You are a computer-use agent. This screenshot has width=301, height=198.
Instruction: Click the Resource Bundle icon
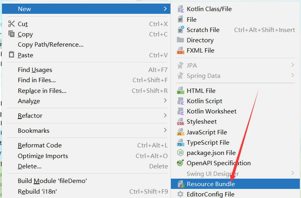tap(180, 184)
